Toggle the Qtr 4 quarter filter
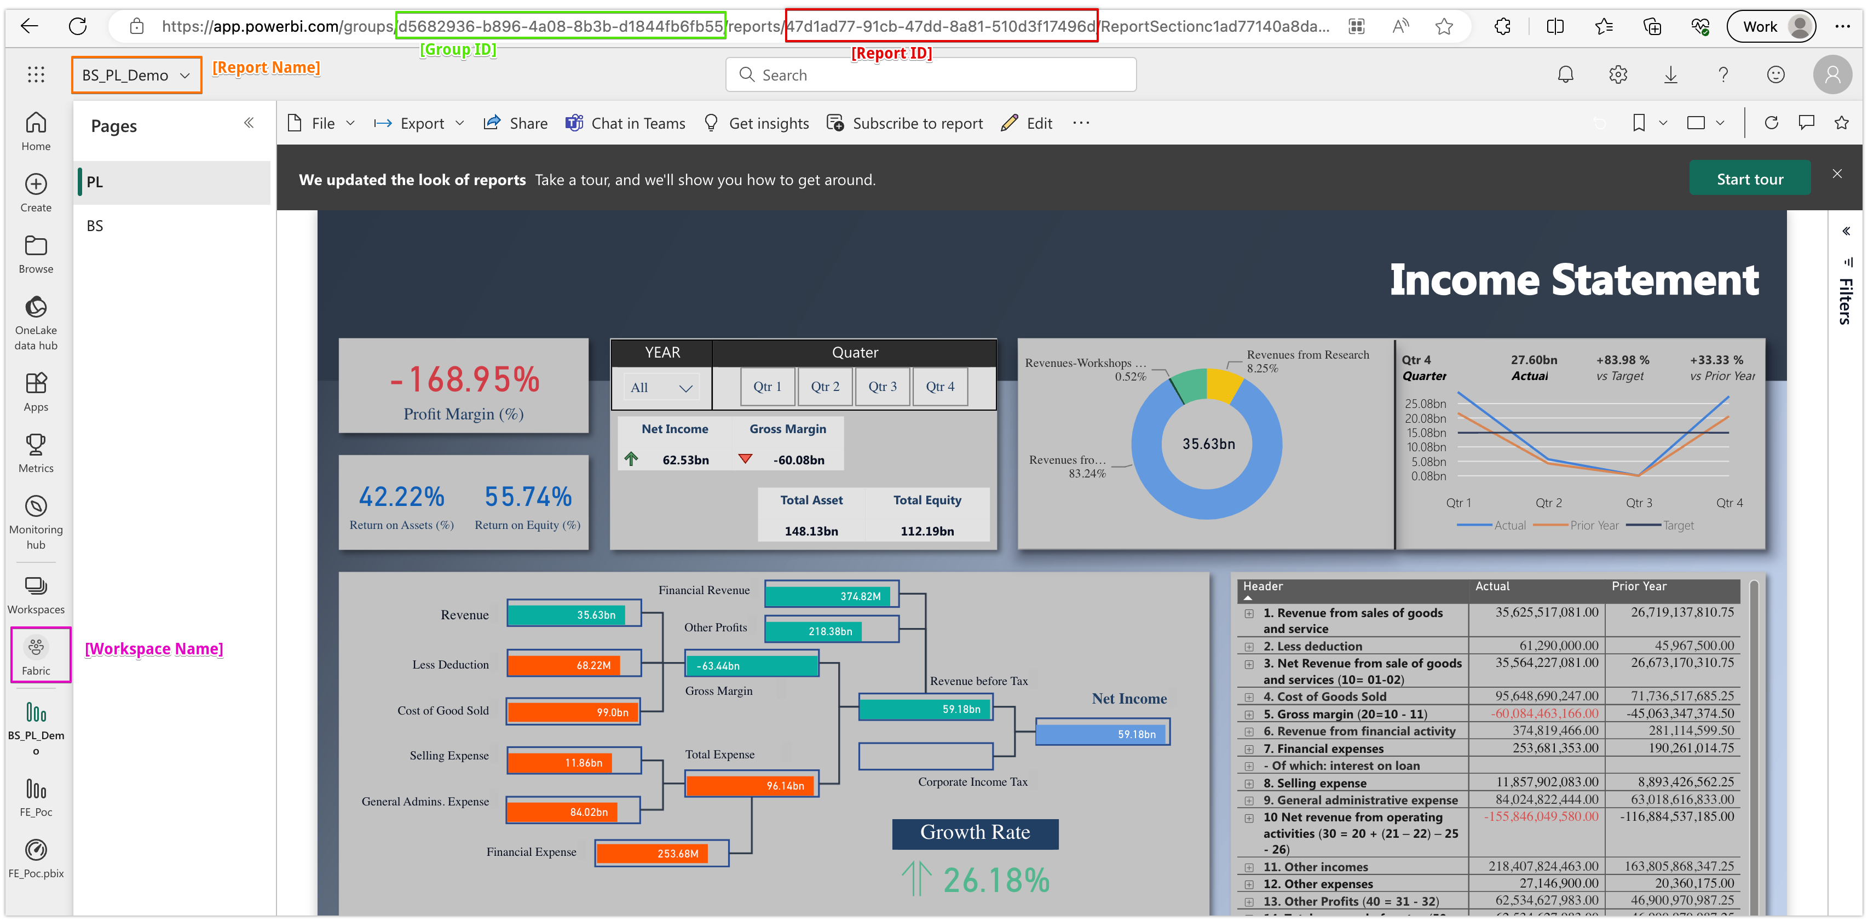The width and height of the screenshot is (1868, 921). click(x=940, y=387)
